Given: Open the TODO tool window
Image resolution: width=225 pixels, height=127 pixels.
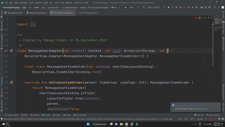Looking at the screenshot, I should tap(24, 115).
